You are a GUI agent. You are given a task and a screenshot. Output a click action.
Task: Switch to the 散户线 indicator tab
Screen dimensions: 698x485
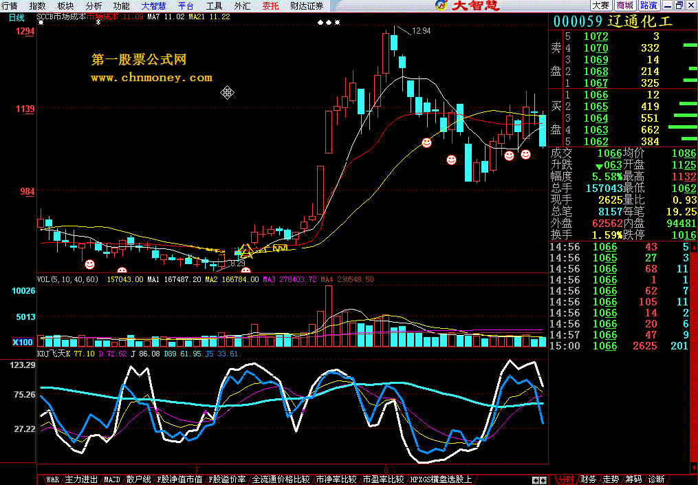138,479
